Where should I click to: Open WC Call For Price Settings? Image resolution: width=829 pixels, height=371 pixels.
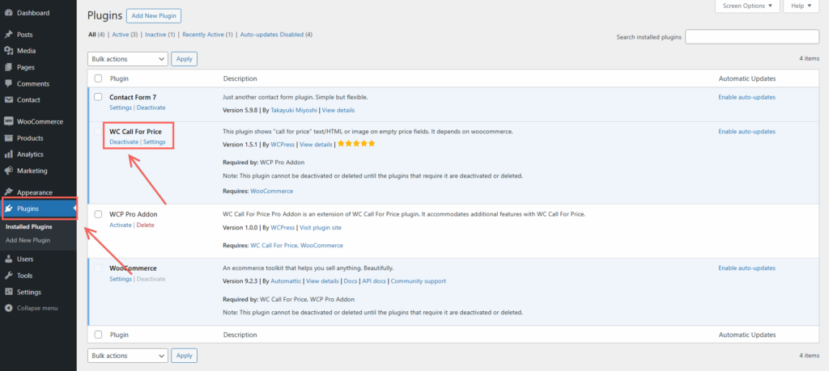tap(155, 142)
